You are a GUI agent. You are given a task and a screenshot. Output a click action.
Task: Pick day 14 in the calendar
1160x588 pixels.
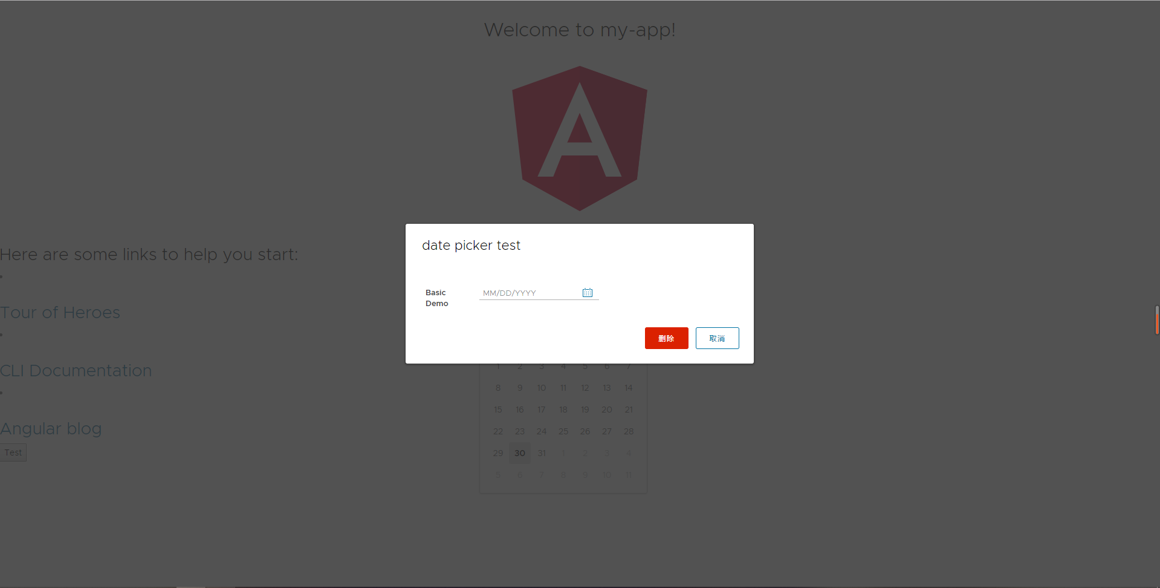[629, 388]
